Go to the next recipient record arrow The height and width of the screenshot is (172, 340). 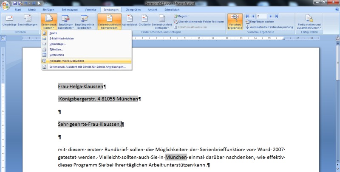[271, 16]
